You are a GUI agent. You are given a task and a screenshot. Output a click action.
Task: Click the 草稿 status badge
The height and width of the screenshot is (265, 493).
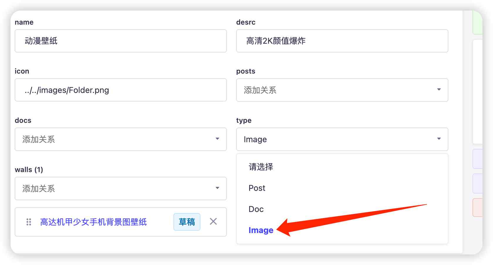pyautogui.click(x=187, y=222)
